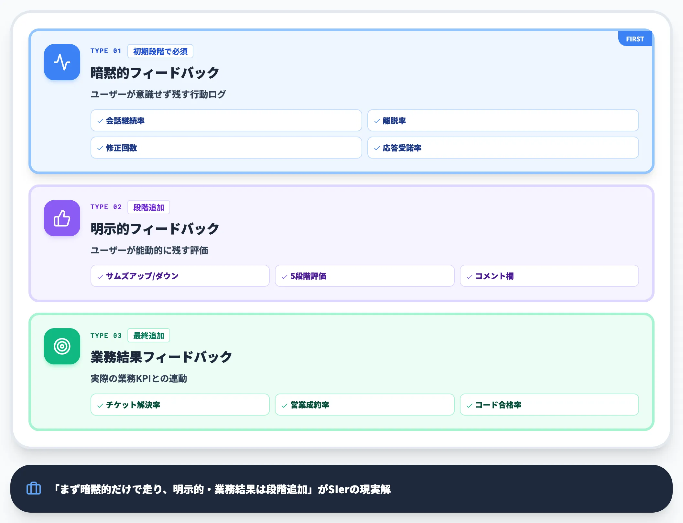Click the TYPE 02 label

tap(106, 207)
